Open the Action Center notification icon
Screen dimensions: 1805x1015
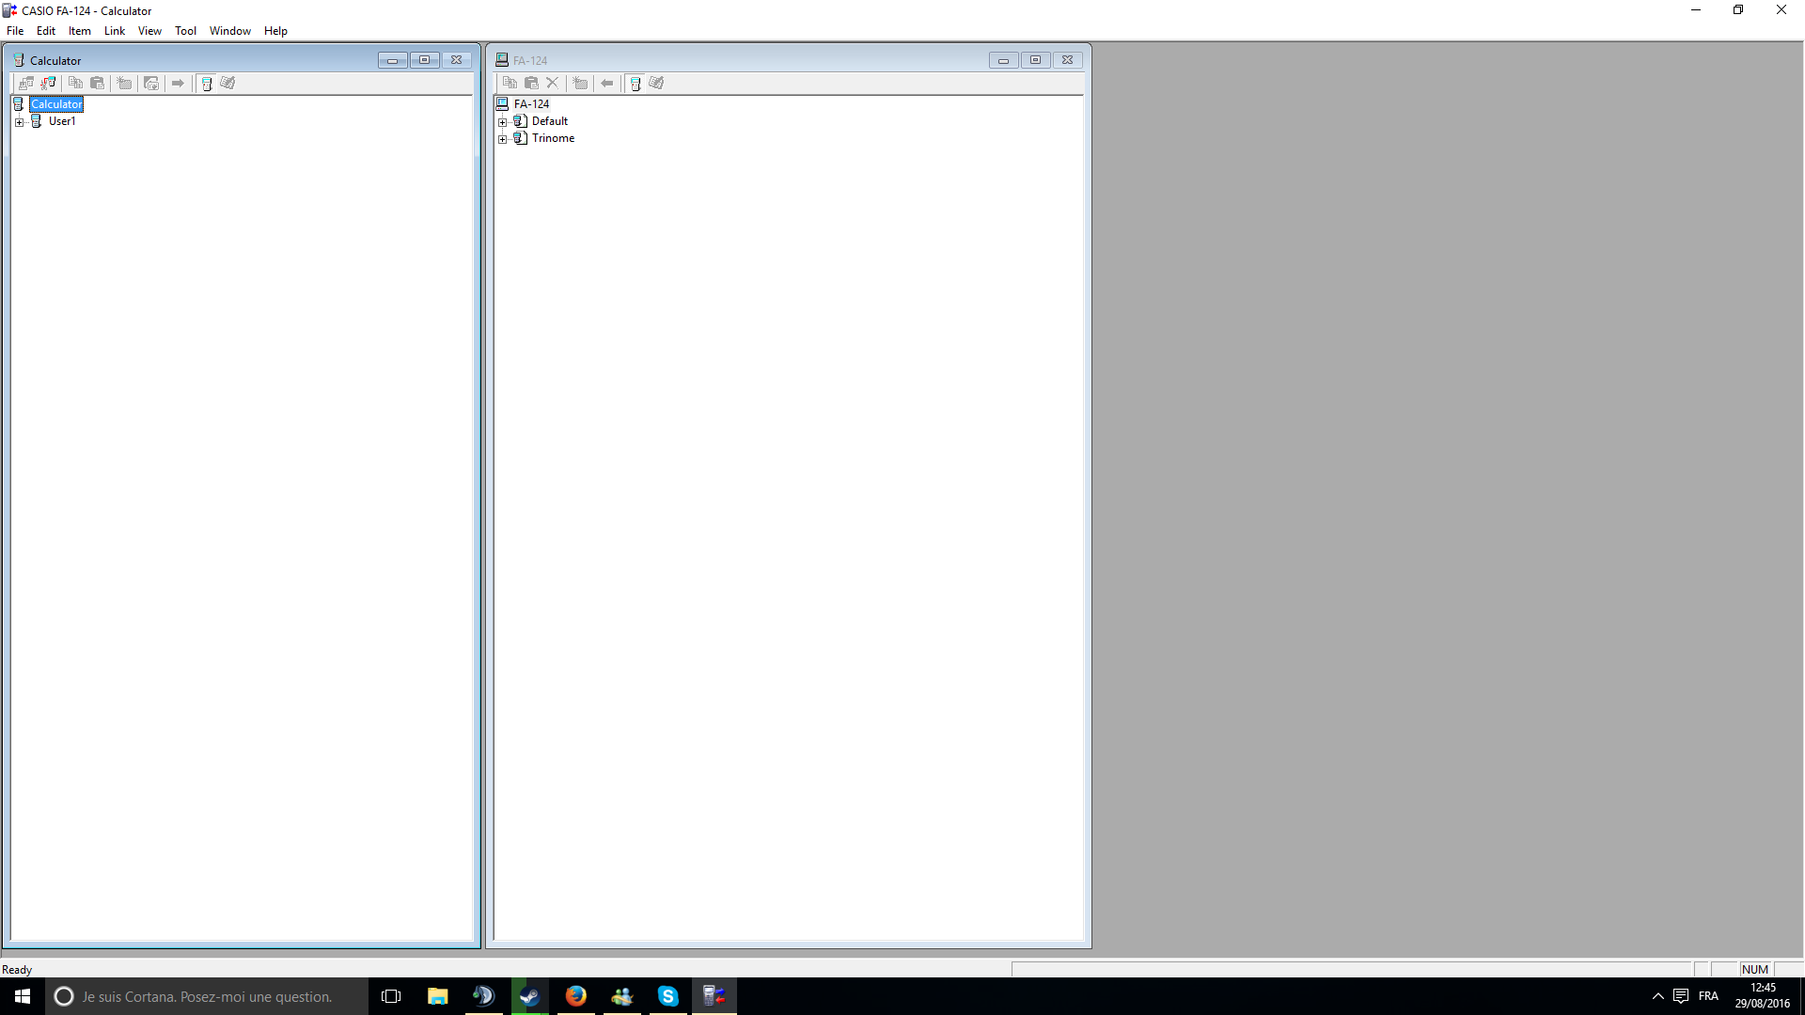[x=1681, y=996]
